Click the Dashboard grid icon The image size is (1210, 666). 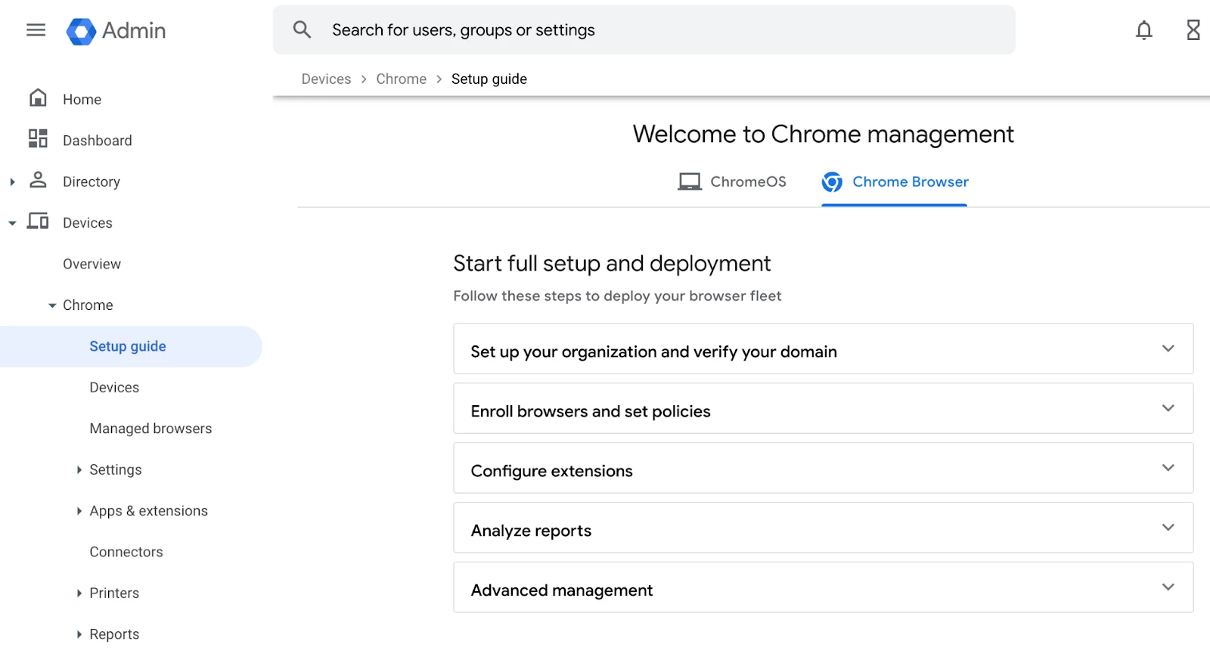38,139
